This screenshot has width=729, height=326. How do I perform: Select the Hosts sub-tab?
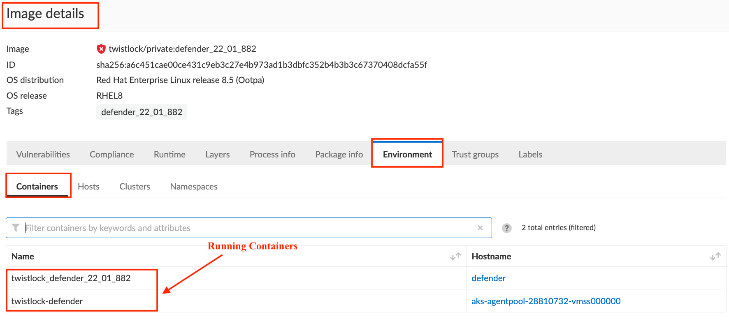click(88, 187)
